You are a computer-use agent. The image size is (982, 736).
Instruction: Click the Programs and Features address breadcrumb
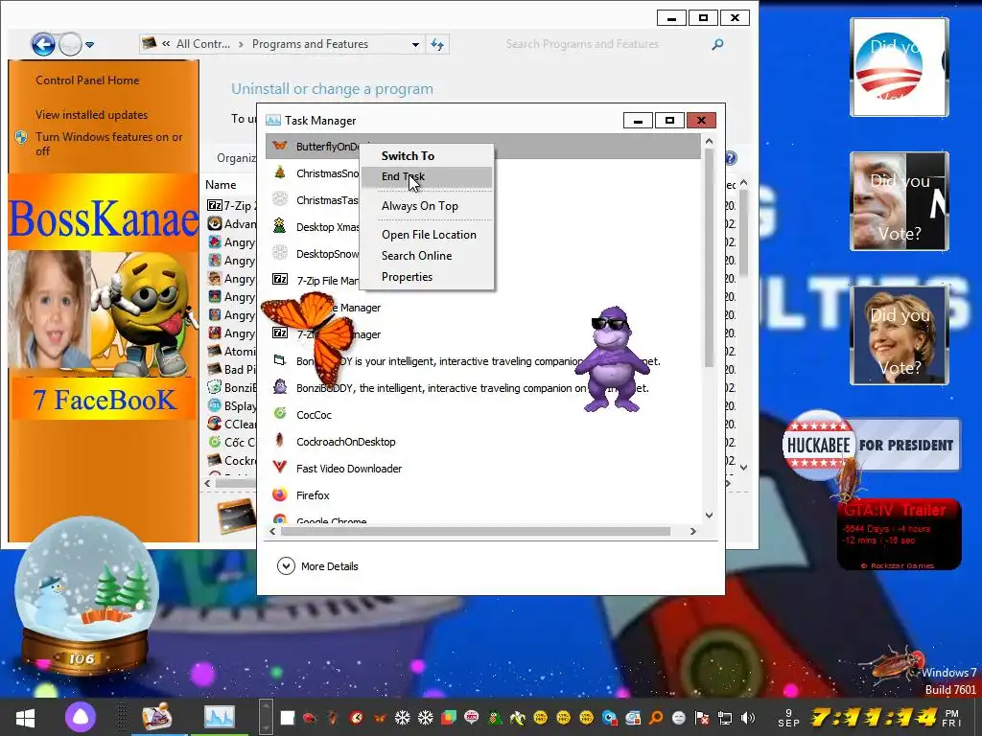310,44
